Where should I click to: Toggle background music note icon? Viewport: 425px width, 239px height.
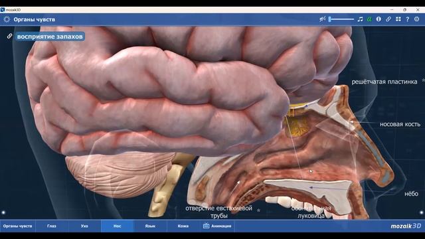(360, 19)
